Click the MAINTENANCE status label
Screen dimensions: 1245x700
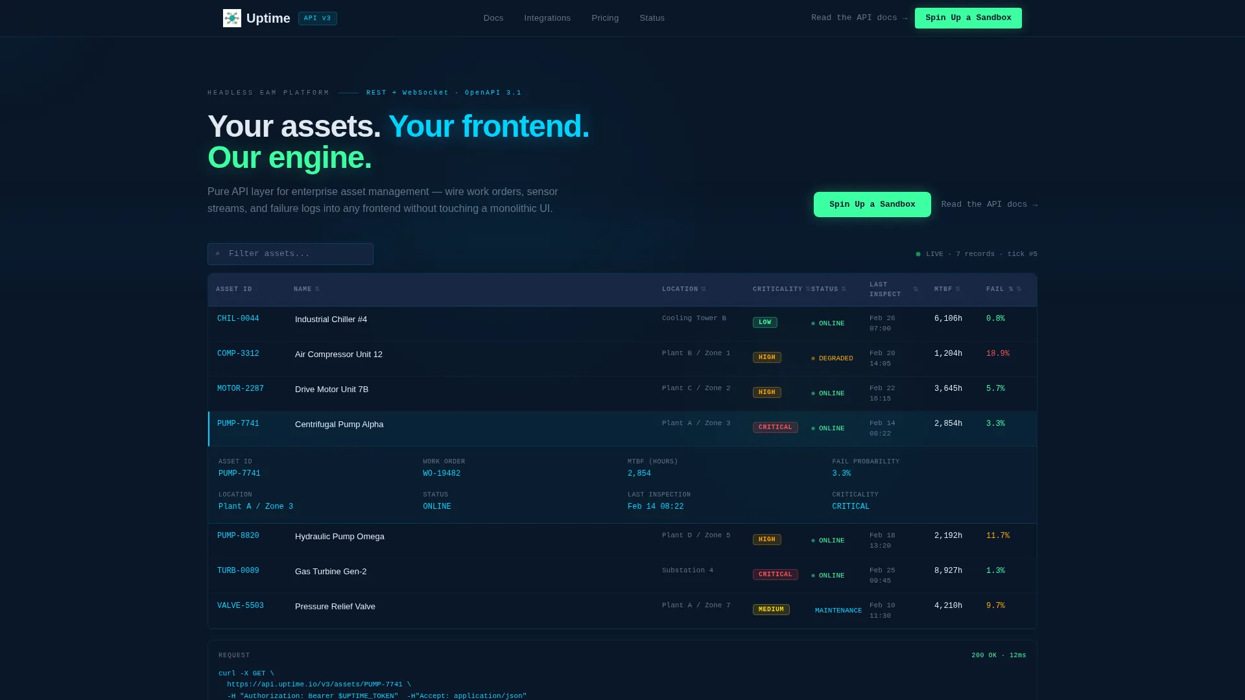click(x=838, y=611)
